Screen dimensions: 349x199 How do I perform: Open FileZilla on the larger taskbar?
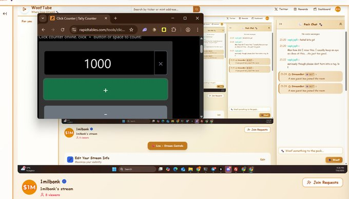(236, 169)
